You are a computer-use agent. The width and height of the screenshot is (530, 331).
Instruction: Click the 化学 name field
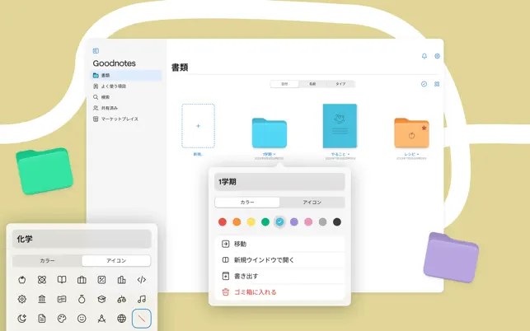(x=82, y=239)
